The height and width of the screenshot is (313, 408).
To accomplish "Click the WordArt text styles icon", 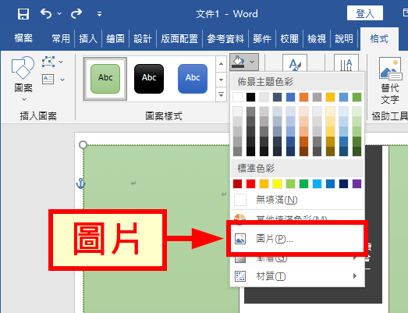I will click(295, 63).
